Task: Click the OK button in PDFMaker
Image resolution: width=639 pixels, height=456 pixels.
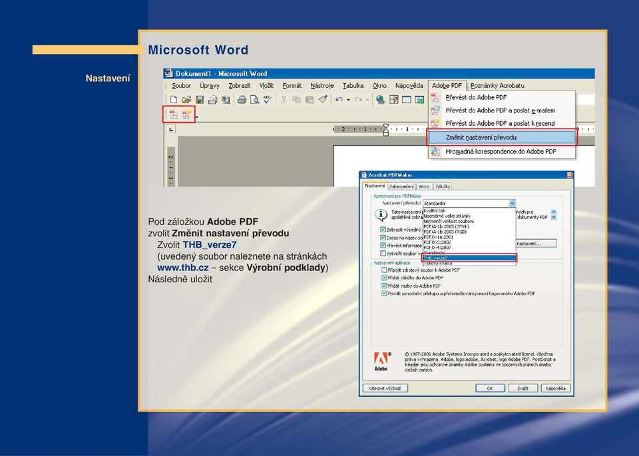Action: tap(490, 388)
